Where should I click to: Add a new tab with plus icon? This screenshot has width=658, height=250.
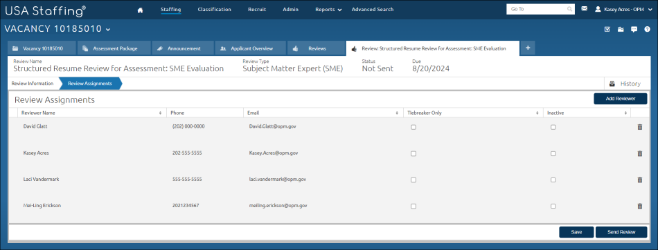click(x=528, y=48)
